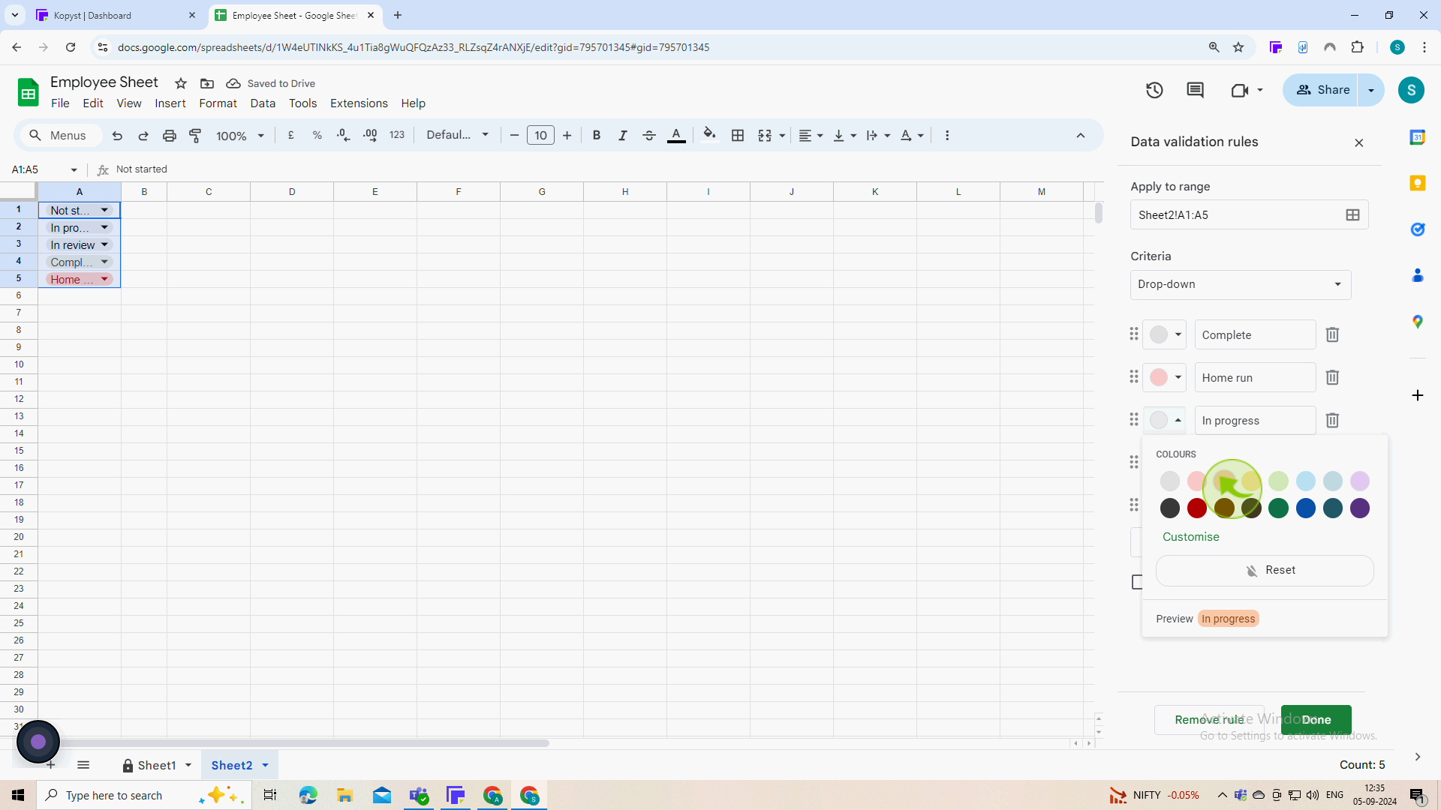
Task: Click the collapse formula bar toggle
Action: (x=1082, y=136)
